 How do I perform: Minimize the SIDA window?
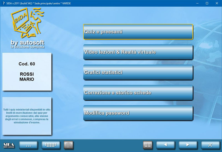(197, 3)
